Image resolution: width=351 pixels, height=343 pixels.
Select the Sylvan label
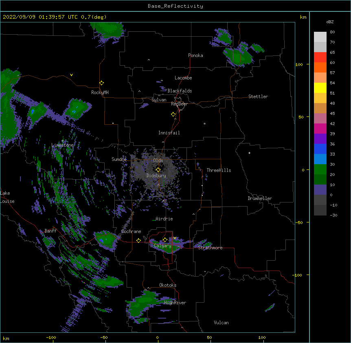click(159, 100)
